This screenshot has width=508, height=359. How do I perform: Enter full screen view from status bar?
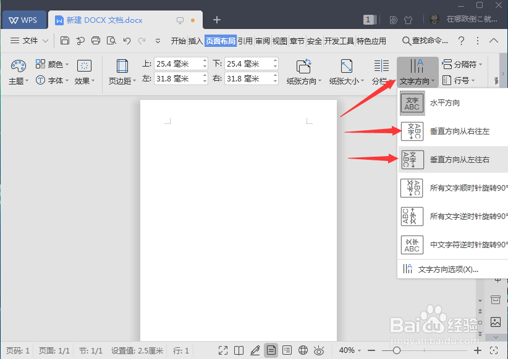click(x=224, y=350)
